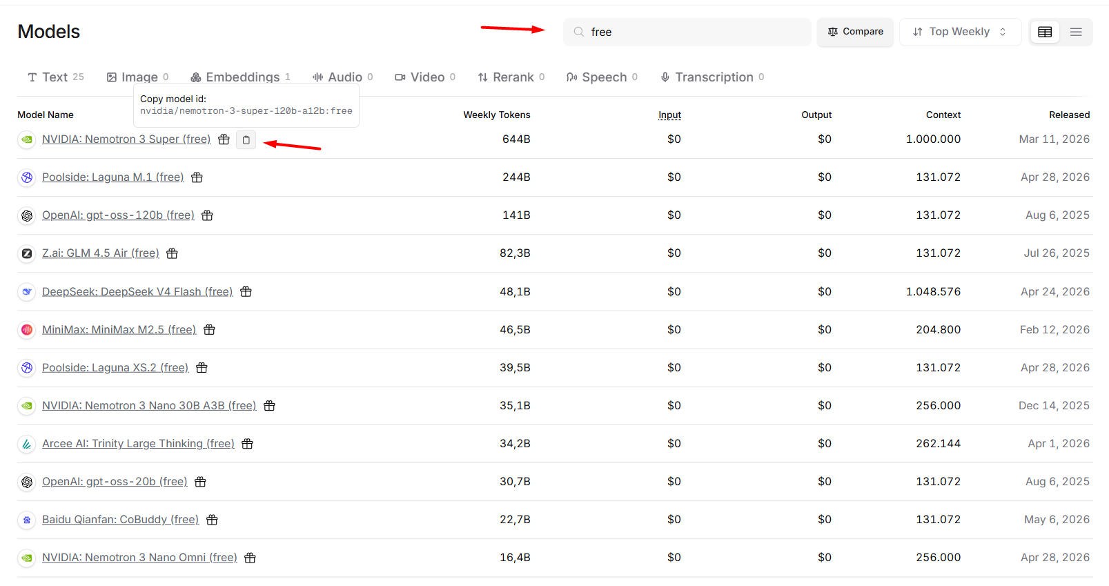The width and height of the screenshot is (1109, 586).
Task: Select the Image modality tab
Action: (x=137, y=77)
